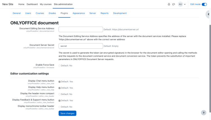Expand the user menu dropdown arrow

pyautogui.click(x=185, y=5)
